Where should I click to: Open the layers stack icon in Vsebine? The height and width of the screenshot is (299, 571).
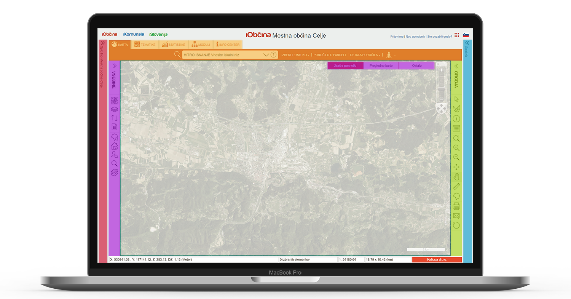[x=114, y=109]
